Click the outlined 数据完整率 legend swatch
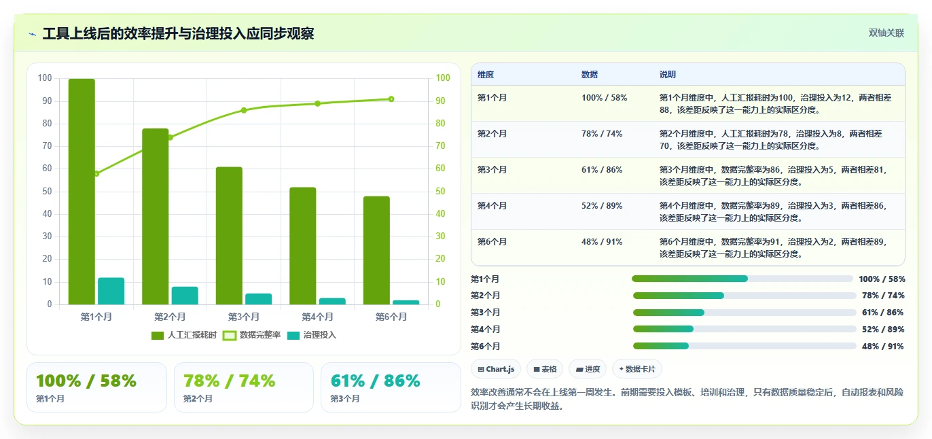This screenshot has width=932, height=439. tap(230, 336)
